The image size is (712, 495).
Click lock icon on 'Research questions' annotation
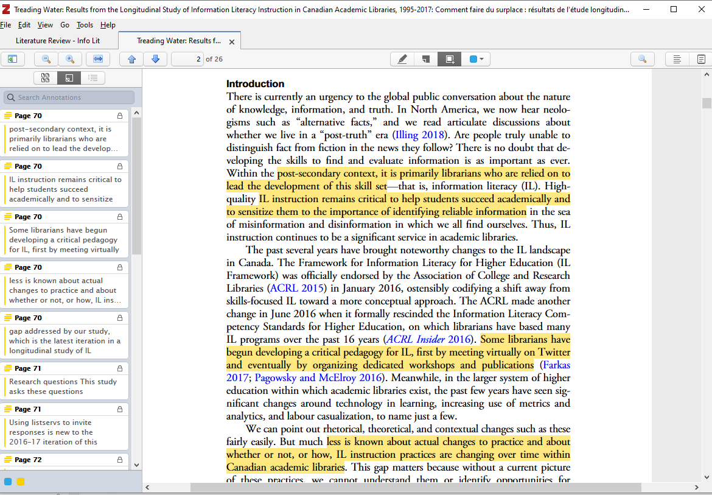tap(120, 368)
